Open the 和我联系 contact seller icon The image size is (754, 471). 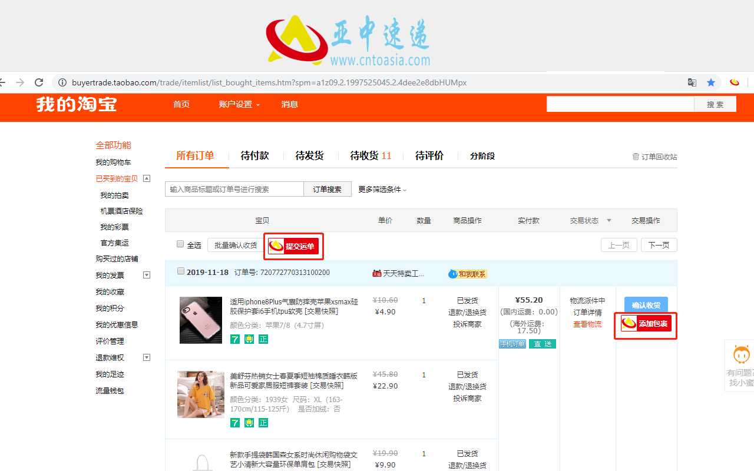[468, 274]
